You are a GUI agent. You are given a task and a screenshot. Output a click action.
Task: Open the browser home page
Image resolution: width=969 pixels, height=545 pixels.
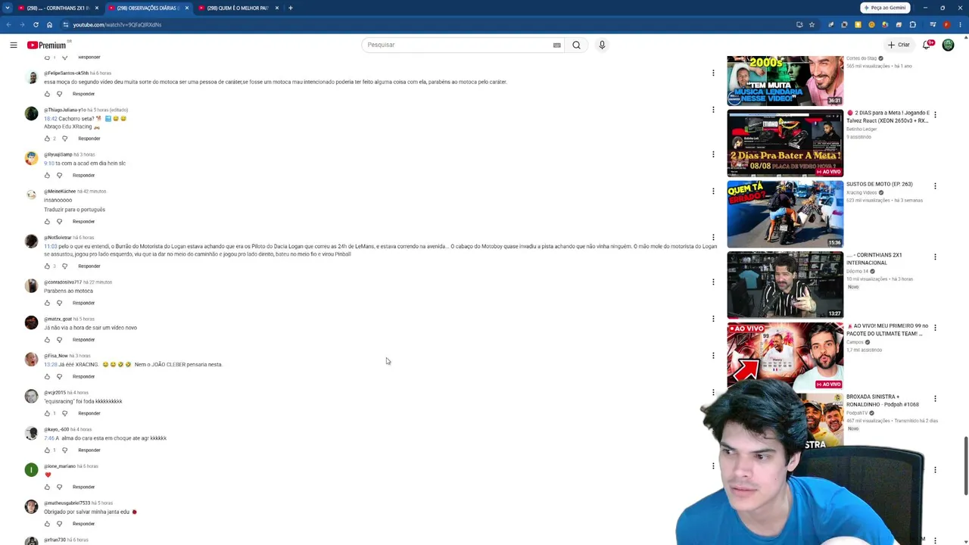tap(49, 24)
